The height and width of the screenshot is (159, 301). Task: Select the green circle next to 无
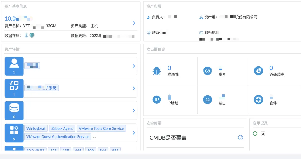pyautogui.click(x=255, y=133)
